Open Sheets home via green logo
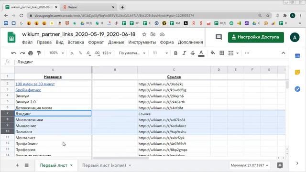This screenshot has width=306, height=172. 11,37
